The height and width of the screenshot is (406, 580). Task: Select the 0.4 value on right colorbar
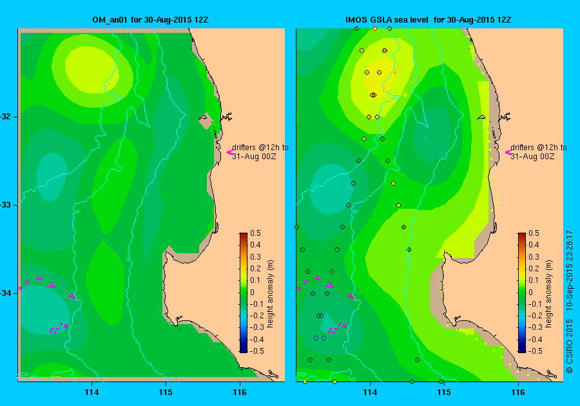[x=534, y=245]
